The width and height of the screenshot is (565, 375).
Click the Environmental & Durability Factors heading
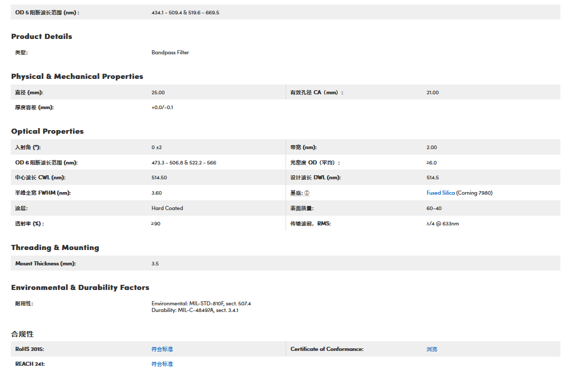80,287
